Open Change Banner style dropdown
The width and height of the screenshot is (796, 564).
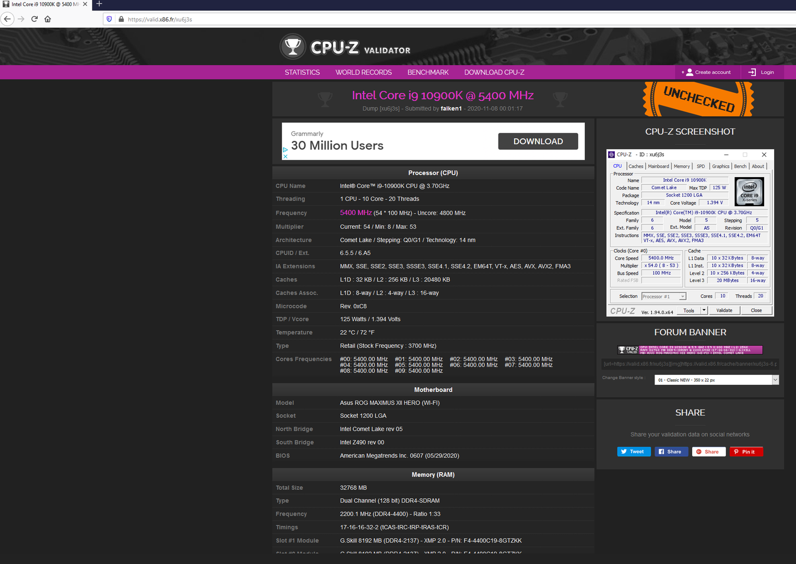click(717, 380)
